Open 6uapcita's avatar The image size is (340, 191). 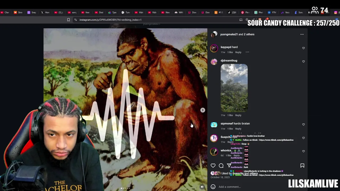pyautogui.click(x=214, y=138)
